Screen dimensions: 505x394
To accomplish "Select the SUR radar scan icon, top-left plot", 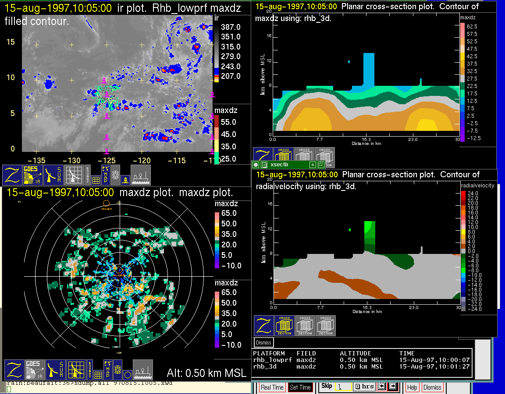I will pyautogui.click(x=54, y=175).
